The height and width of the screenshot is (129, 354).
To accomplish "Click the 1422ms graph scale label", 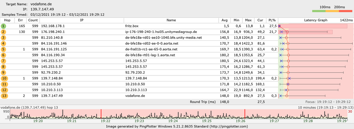I will click(346, 20).
